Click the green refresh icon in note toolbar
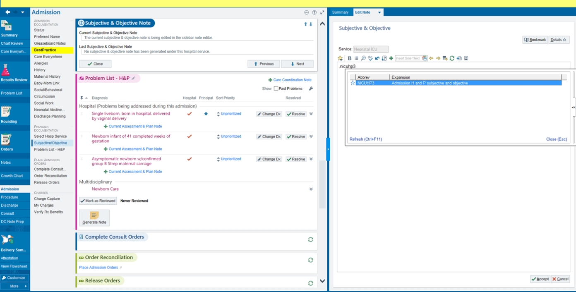 pos(452,58)
